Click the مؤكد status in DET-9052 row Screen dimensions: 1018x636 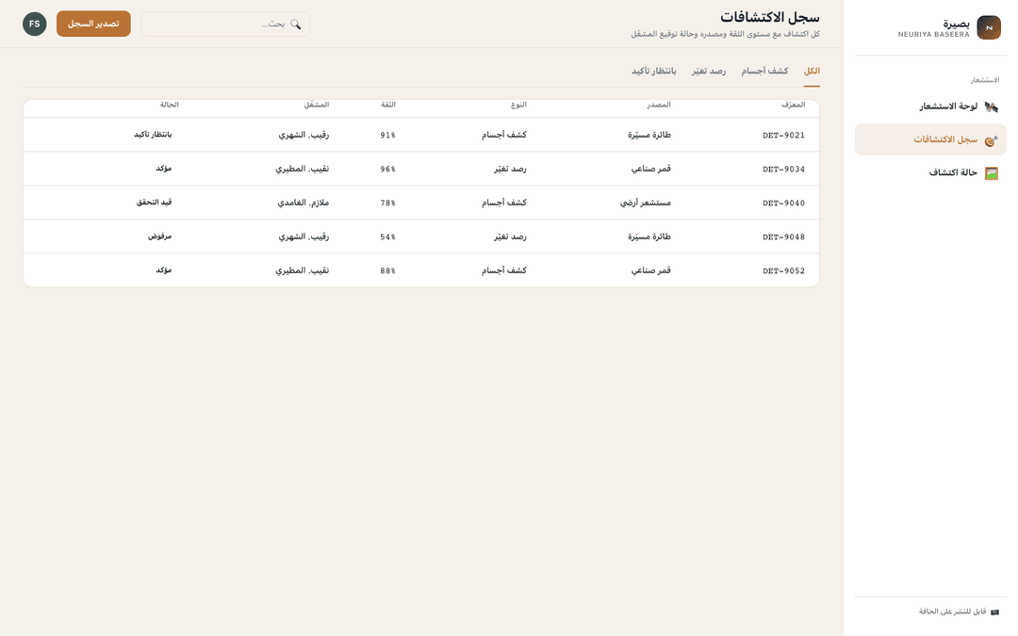[x=164, y=270]
